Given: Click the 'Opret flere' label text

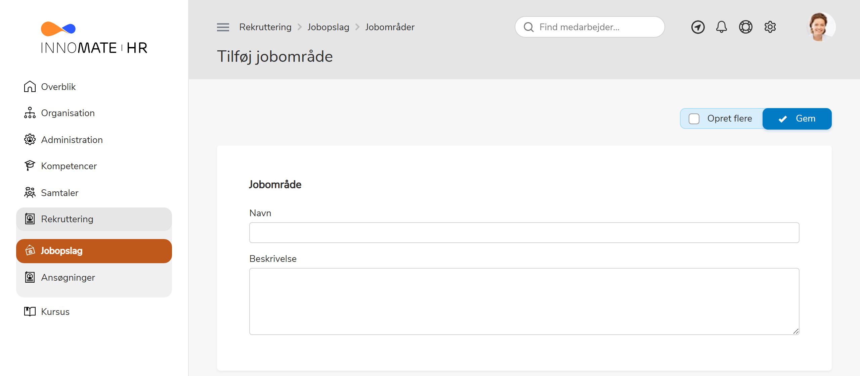Looking at the screenshot, I should pyautogui.click(x=729, y=119).
